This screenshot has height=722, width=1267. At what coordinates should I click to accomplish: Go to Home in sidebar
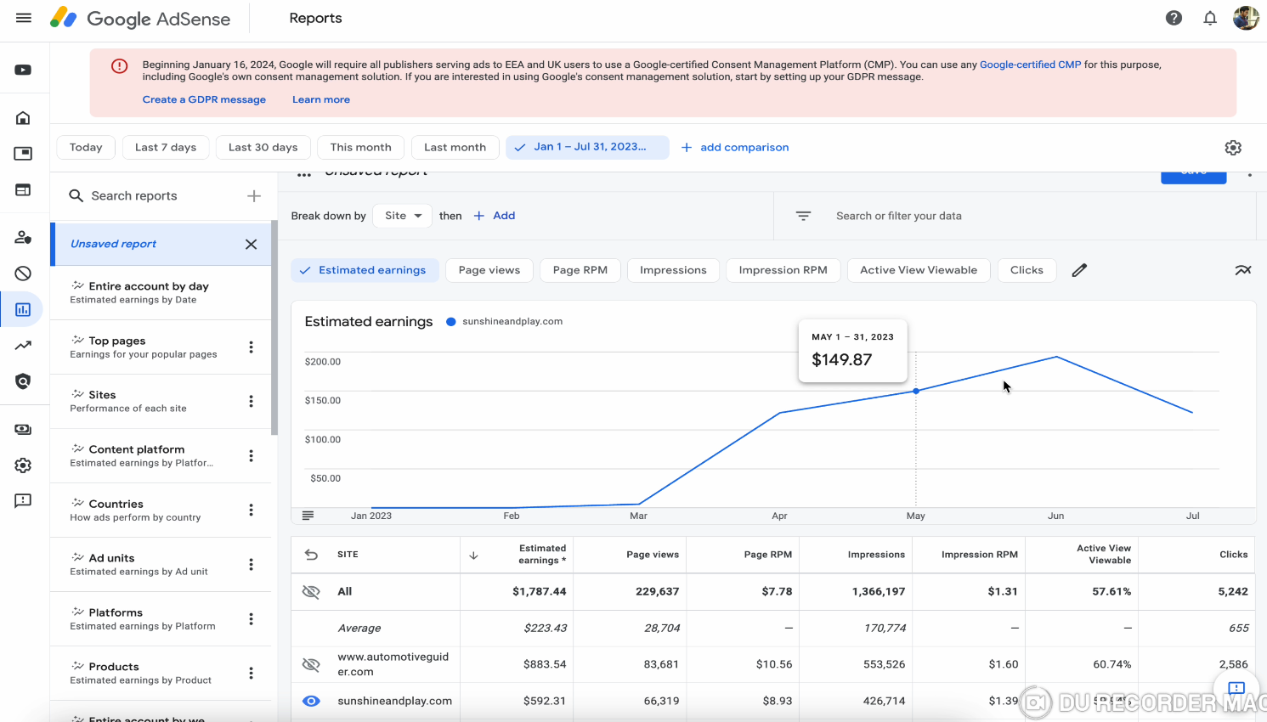point(23,118)
